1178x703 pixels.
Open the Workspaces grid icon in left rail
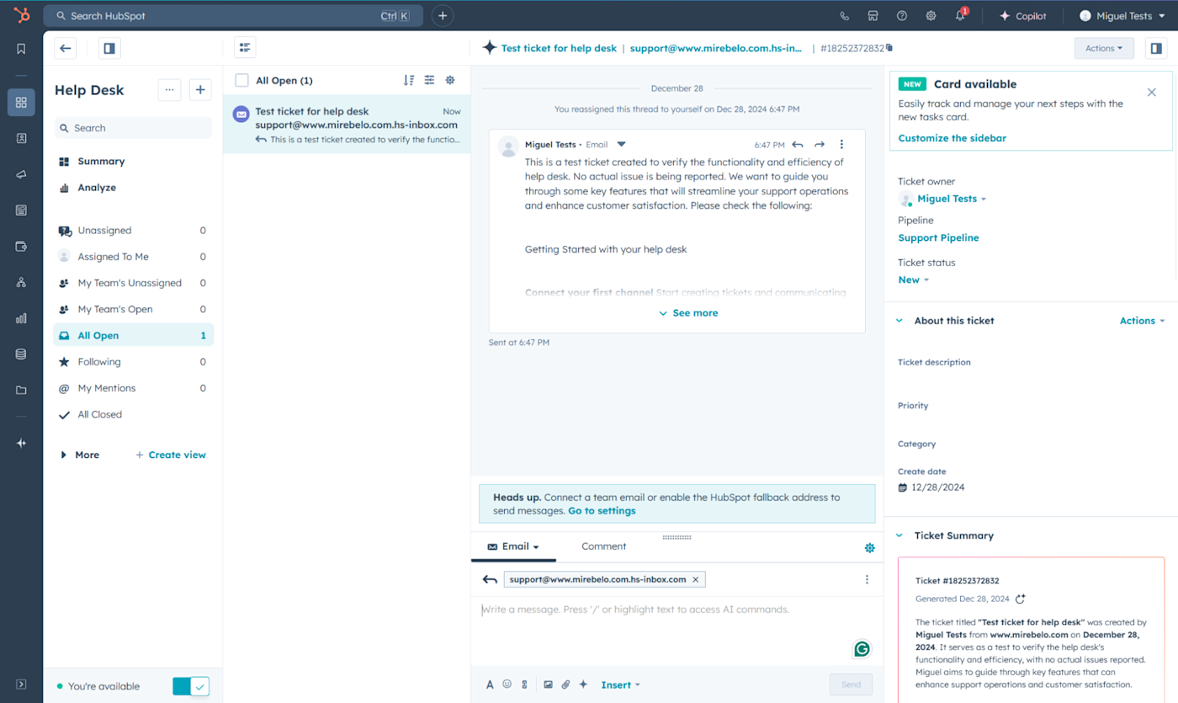21,103
